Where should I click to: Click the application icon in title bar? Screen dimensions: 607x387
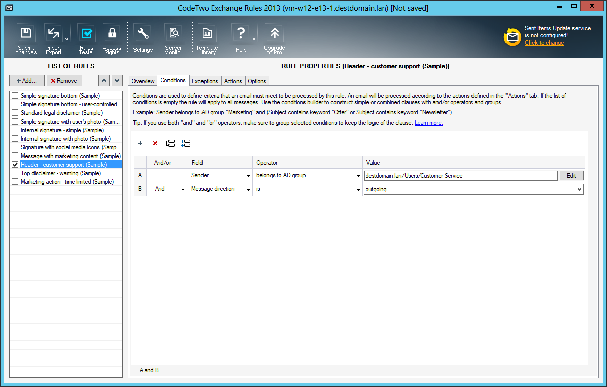tap(9, 8)
